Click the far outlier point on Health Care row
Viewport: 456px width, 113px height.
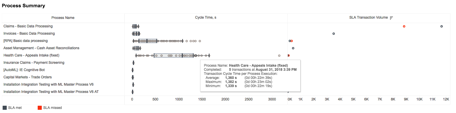pyautogui.click(x=279, y=55)
